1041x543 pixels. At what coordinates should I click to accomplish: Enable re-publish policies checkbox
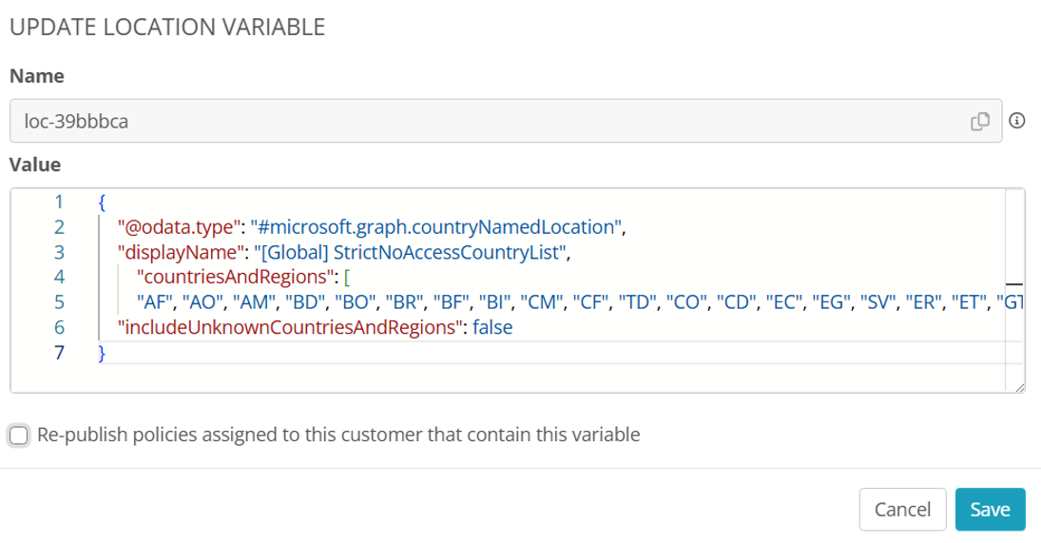coord(19,436)
